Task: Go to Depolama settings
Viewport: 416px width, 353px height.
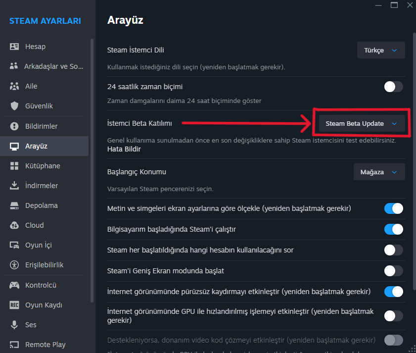Action: tap(45, 205)
